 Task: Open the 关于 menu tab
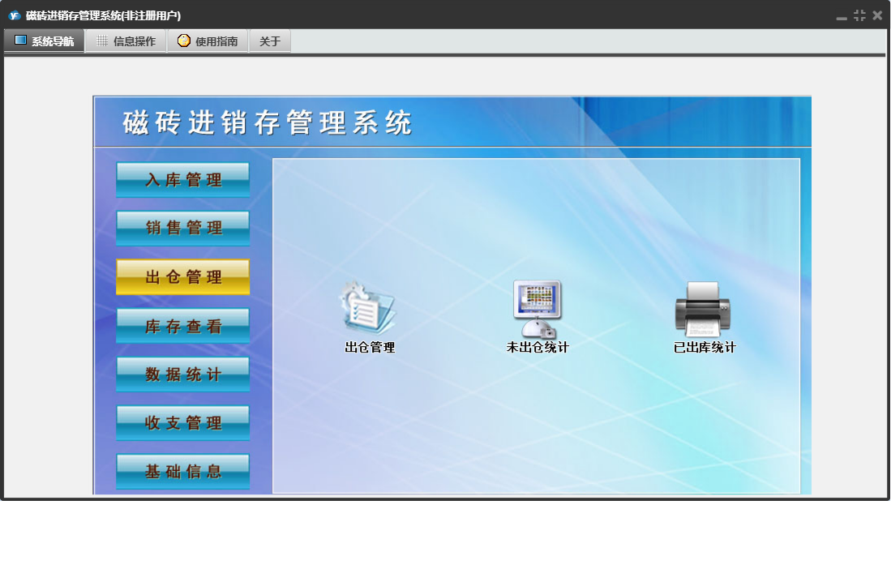tap(270, 41)
